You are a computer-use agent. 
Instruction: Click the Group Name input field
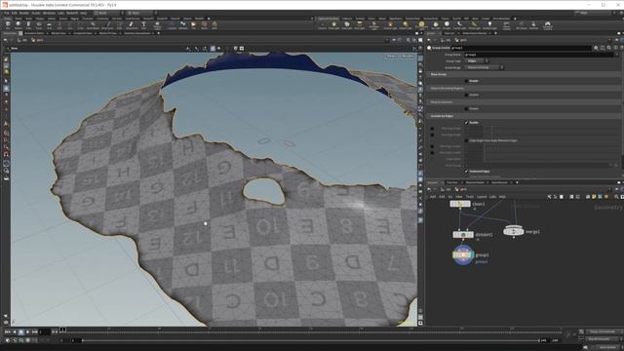pyautogui.click(x=539, y=55)
